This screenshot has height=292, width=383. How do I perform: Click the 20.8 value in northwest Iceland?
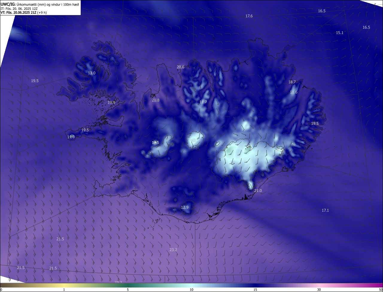156,100
